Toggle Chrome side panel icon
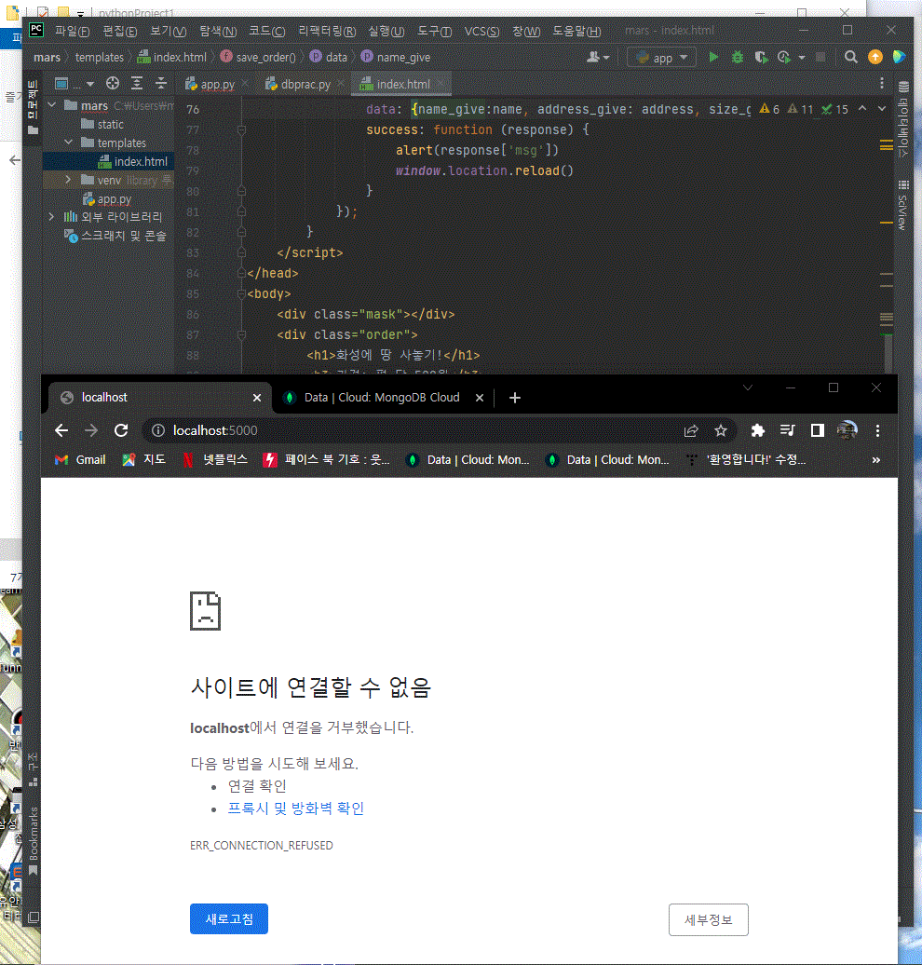This screenshot has height=965, width=922. [x=818, y=430]
